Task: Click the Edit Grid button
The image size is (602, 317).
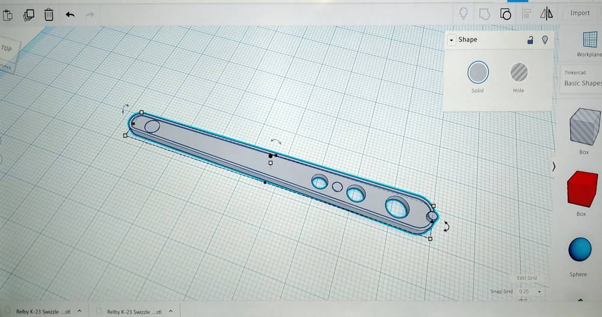Action: tap(527, 278)
